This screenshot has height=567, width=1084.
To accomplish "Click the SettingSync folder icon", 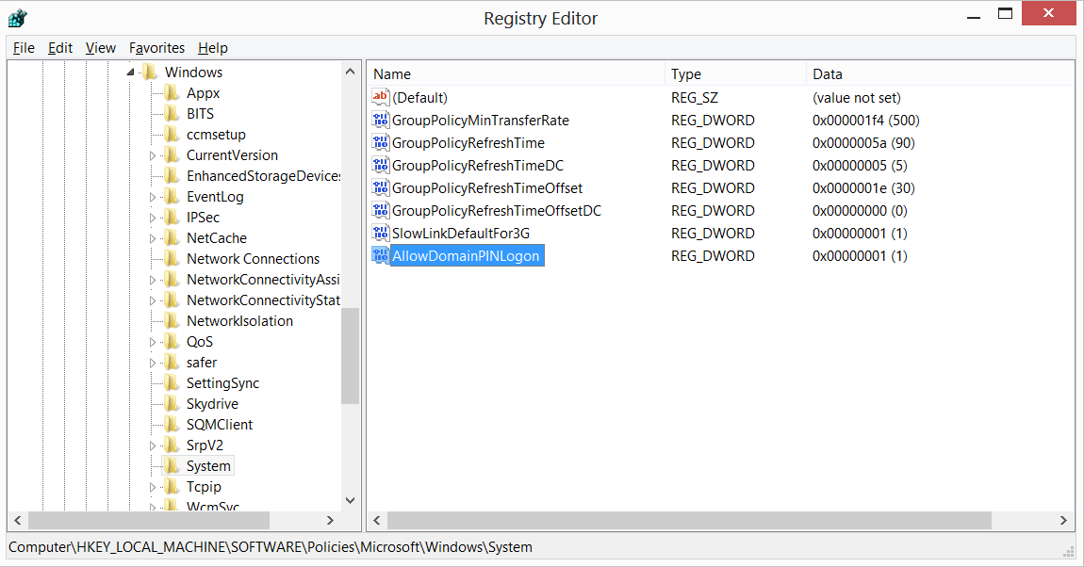I will tap(172, 382).
